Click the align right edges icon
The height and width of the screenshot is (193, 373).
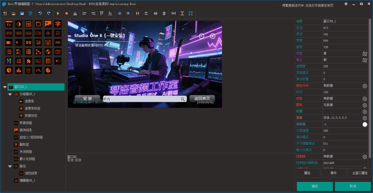tap(93, 13)
